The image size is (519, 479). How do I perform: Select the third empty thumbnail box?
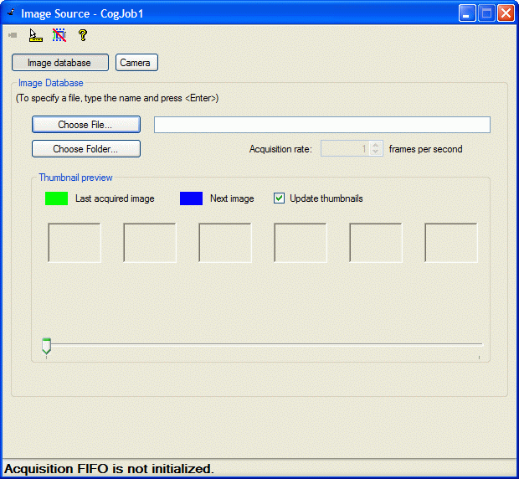(x=225, y=243)
